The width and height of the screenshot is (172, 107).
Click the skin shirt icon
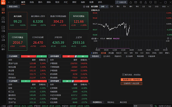(x=150, y=2)
